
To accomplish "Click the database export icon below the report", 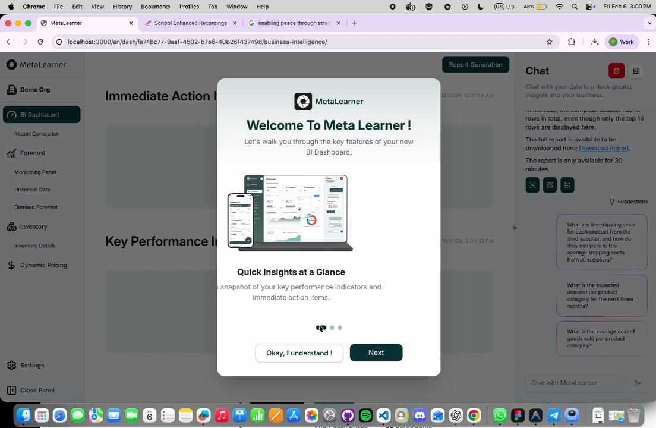I will pyautogui.click(x=567, y=185).
